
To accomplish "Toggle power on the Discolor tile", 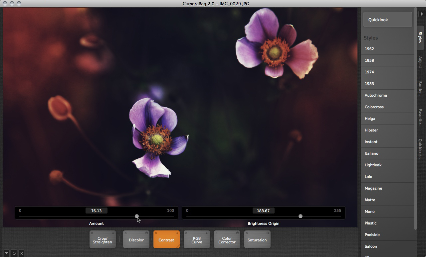I will [146, 233].
